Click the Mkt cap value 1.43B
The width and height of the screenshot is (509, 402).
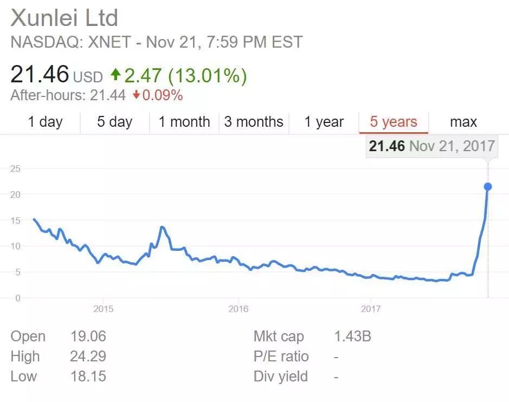[x=352, y=336]
